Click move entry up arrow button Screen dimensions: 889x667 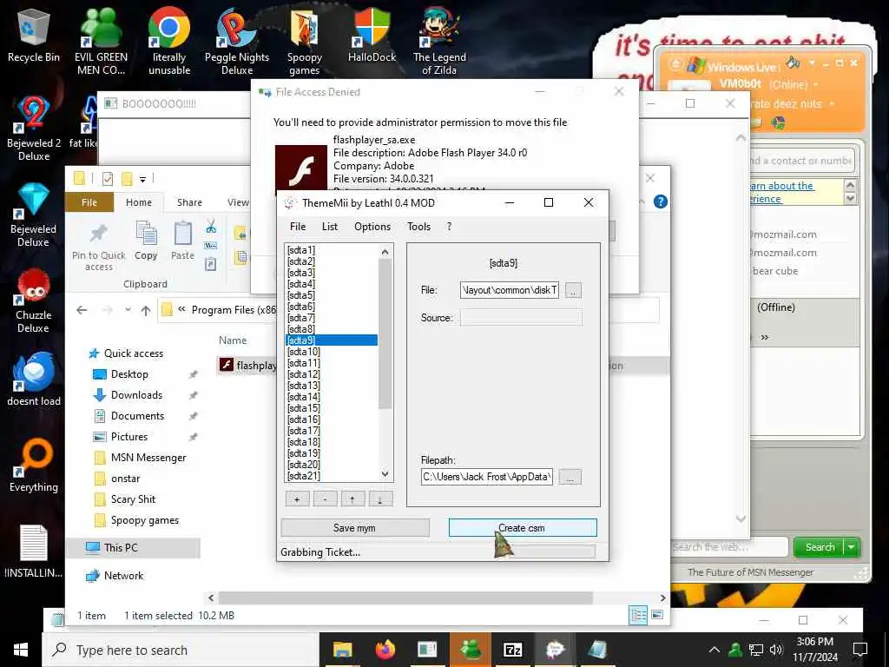point(352,499)
